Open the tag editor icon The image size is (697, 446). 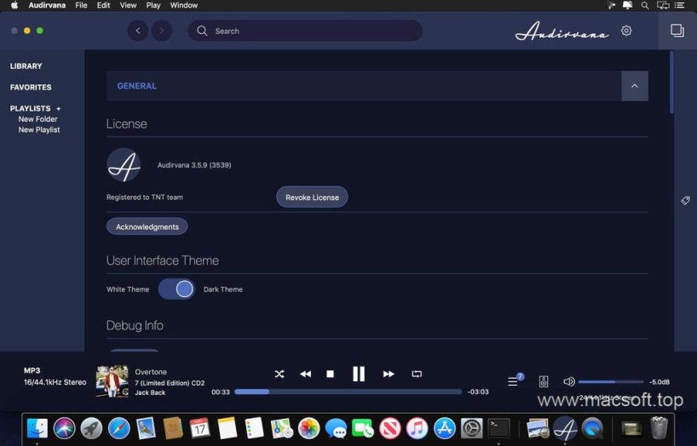(x=685, y=201)
